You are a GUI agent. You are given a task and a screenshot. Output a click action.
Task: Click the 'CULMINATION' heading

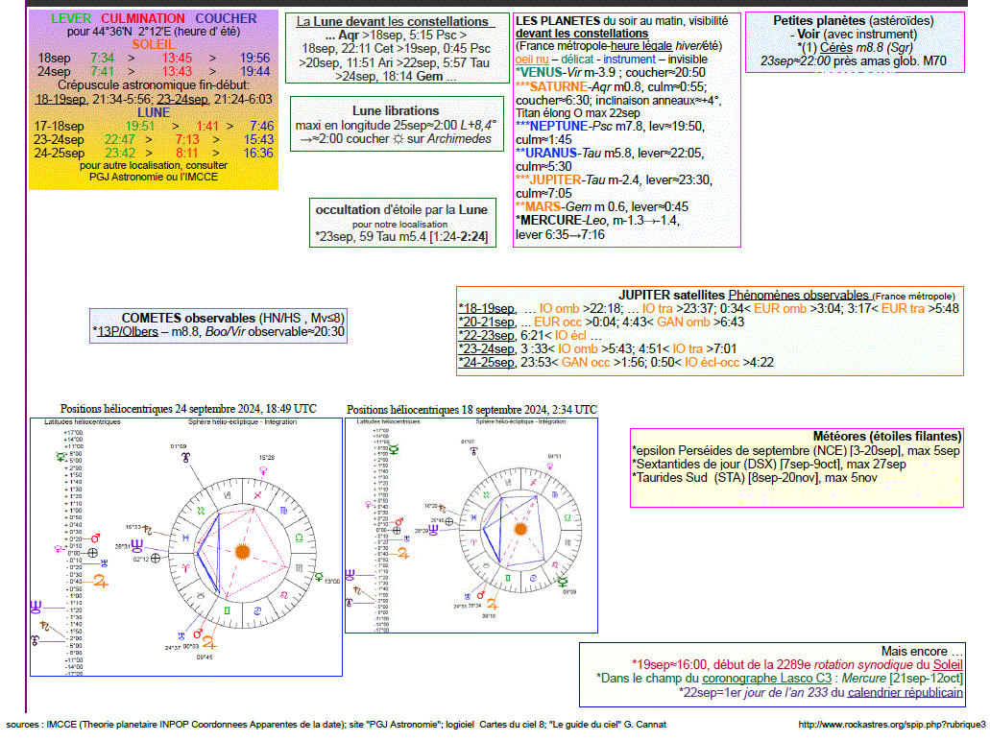pyautogui.click(x=143, y=19)
